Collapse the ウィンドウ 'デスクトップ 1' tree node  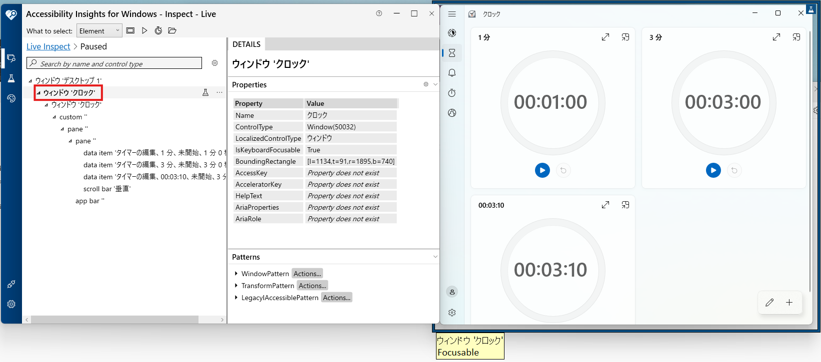[x=30, y=80]
